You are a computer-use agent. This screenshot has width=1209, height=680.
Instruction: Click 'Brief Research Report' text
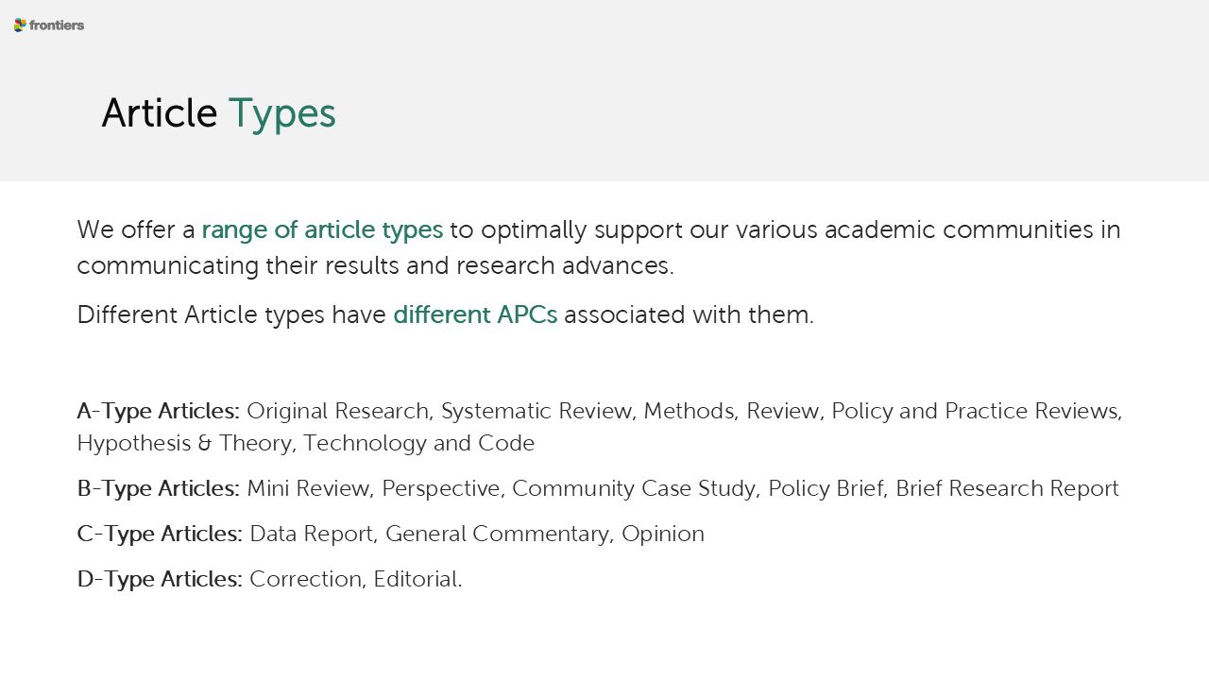point(1007,488)
